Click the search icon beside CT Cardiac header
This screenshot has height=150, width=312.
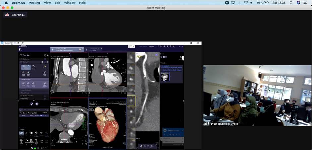45,55
